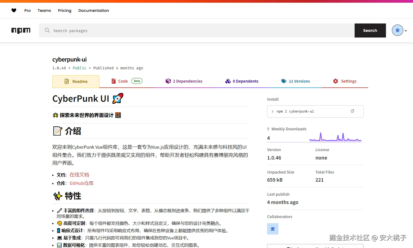The width and height of the screenshot is (413, 248).
Task: Click the npm logo
Action: click(x=21, y=30)
